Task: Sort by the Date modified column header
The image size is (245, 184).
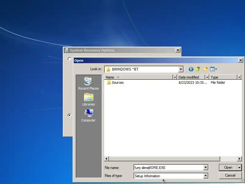Action: click(191, 77)
